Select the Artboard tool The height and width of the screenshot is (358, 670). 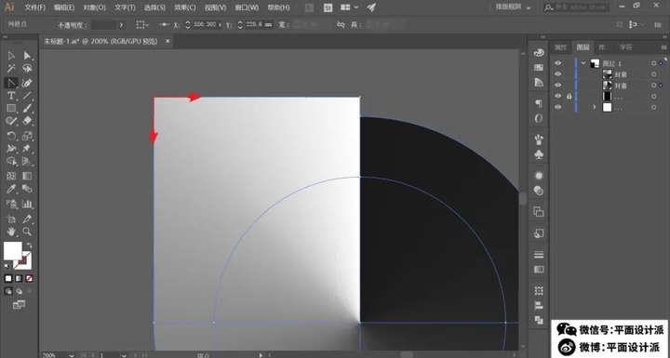click(11, 219)
